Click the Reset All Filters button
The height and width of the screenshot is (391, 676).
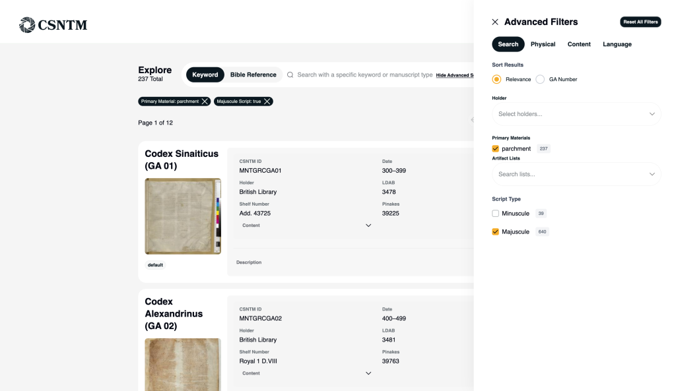tap(640, 22)
